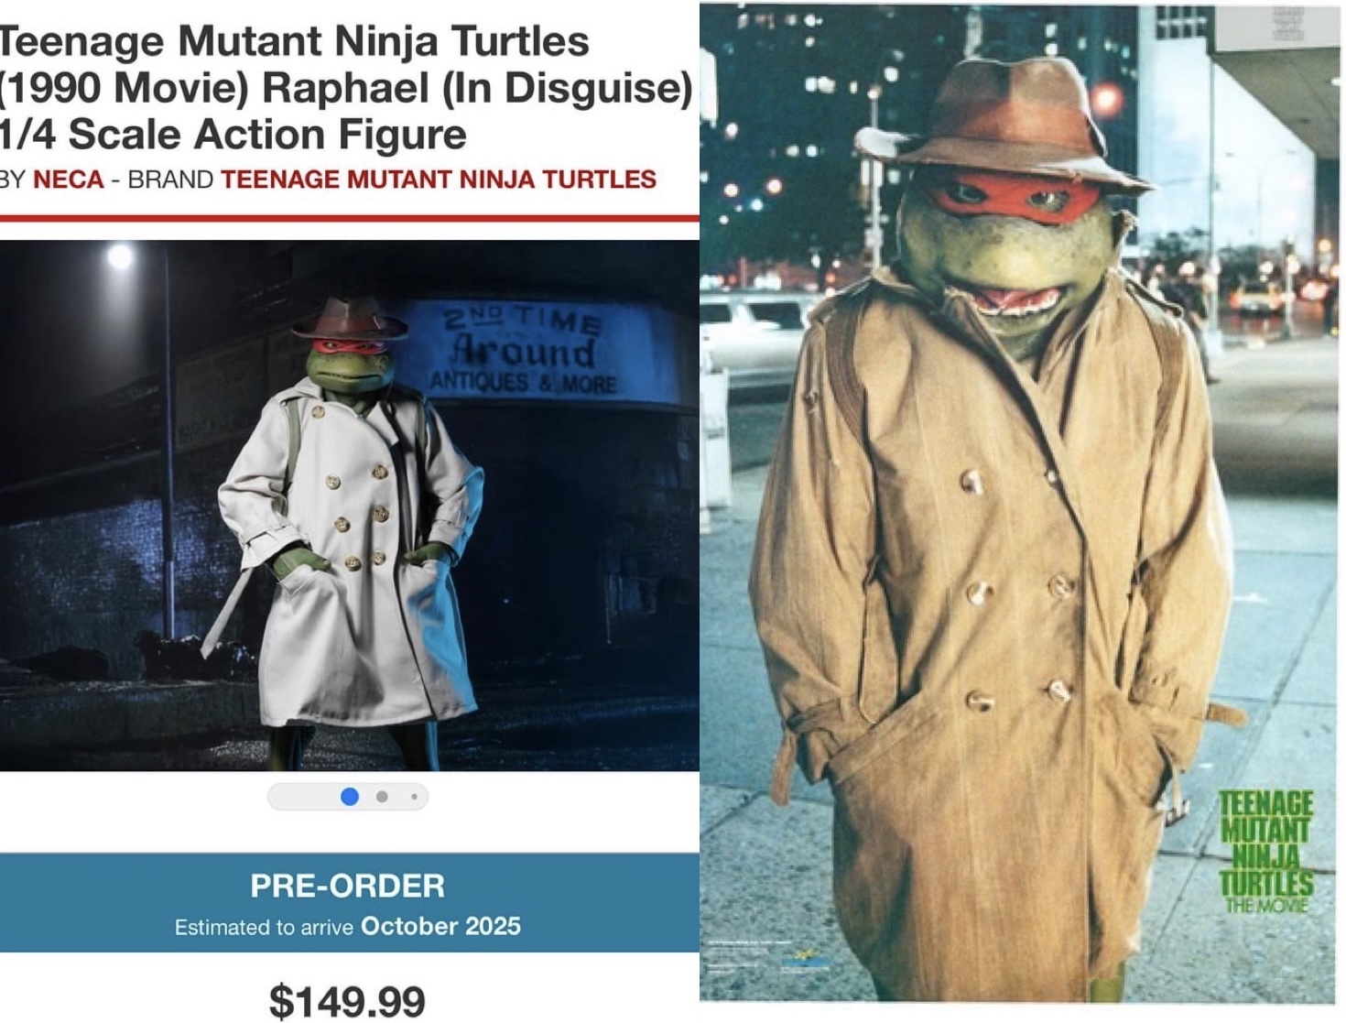The width and height of the screenshot is (1346, 1023).
Task: Click the street lamp light in product photo
Action: tap(120, 256)
